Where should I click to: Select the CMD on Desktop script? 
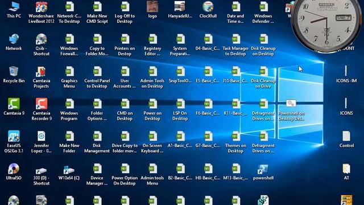click(x=125, y=104)
